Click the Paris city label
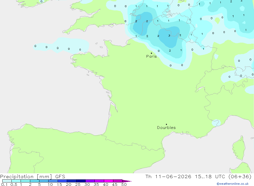Screen dimensions: 254x186 [151, 56]
